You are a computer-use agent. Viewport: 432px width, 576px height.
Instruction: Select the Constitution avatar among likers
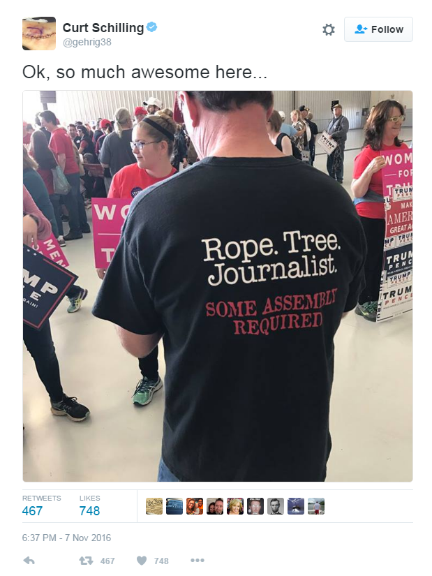(154, 506)
